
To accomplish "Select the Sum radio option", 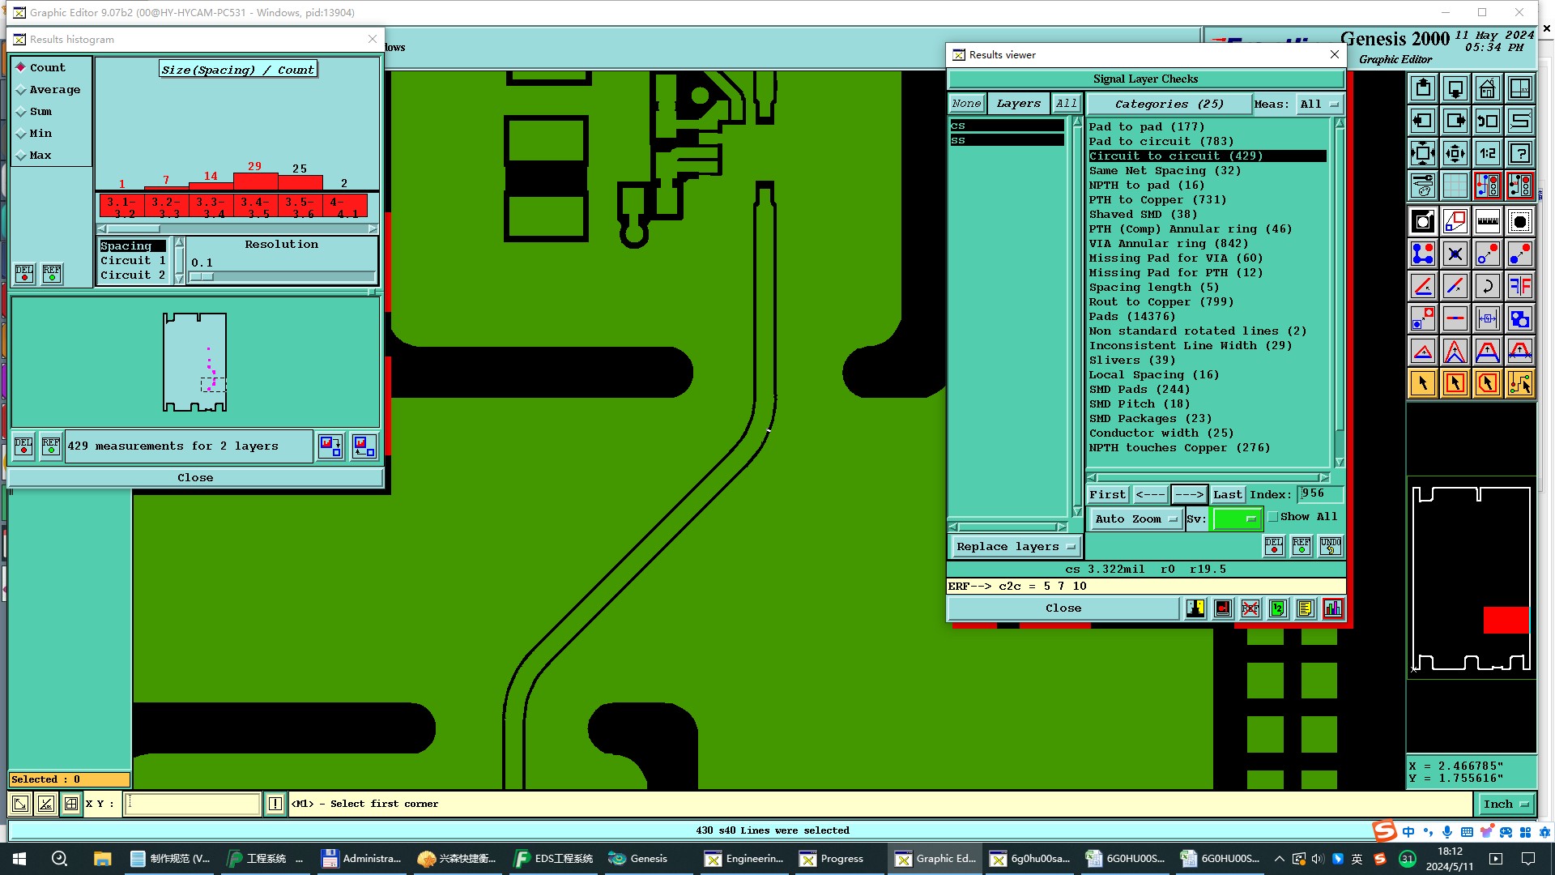I will pyautogui.click(x=34, y=111).
